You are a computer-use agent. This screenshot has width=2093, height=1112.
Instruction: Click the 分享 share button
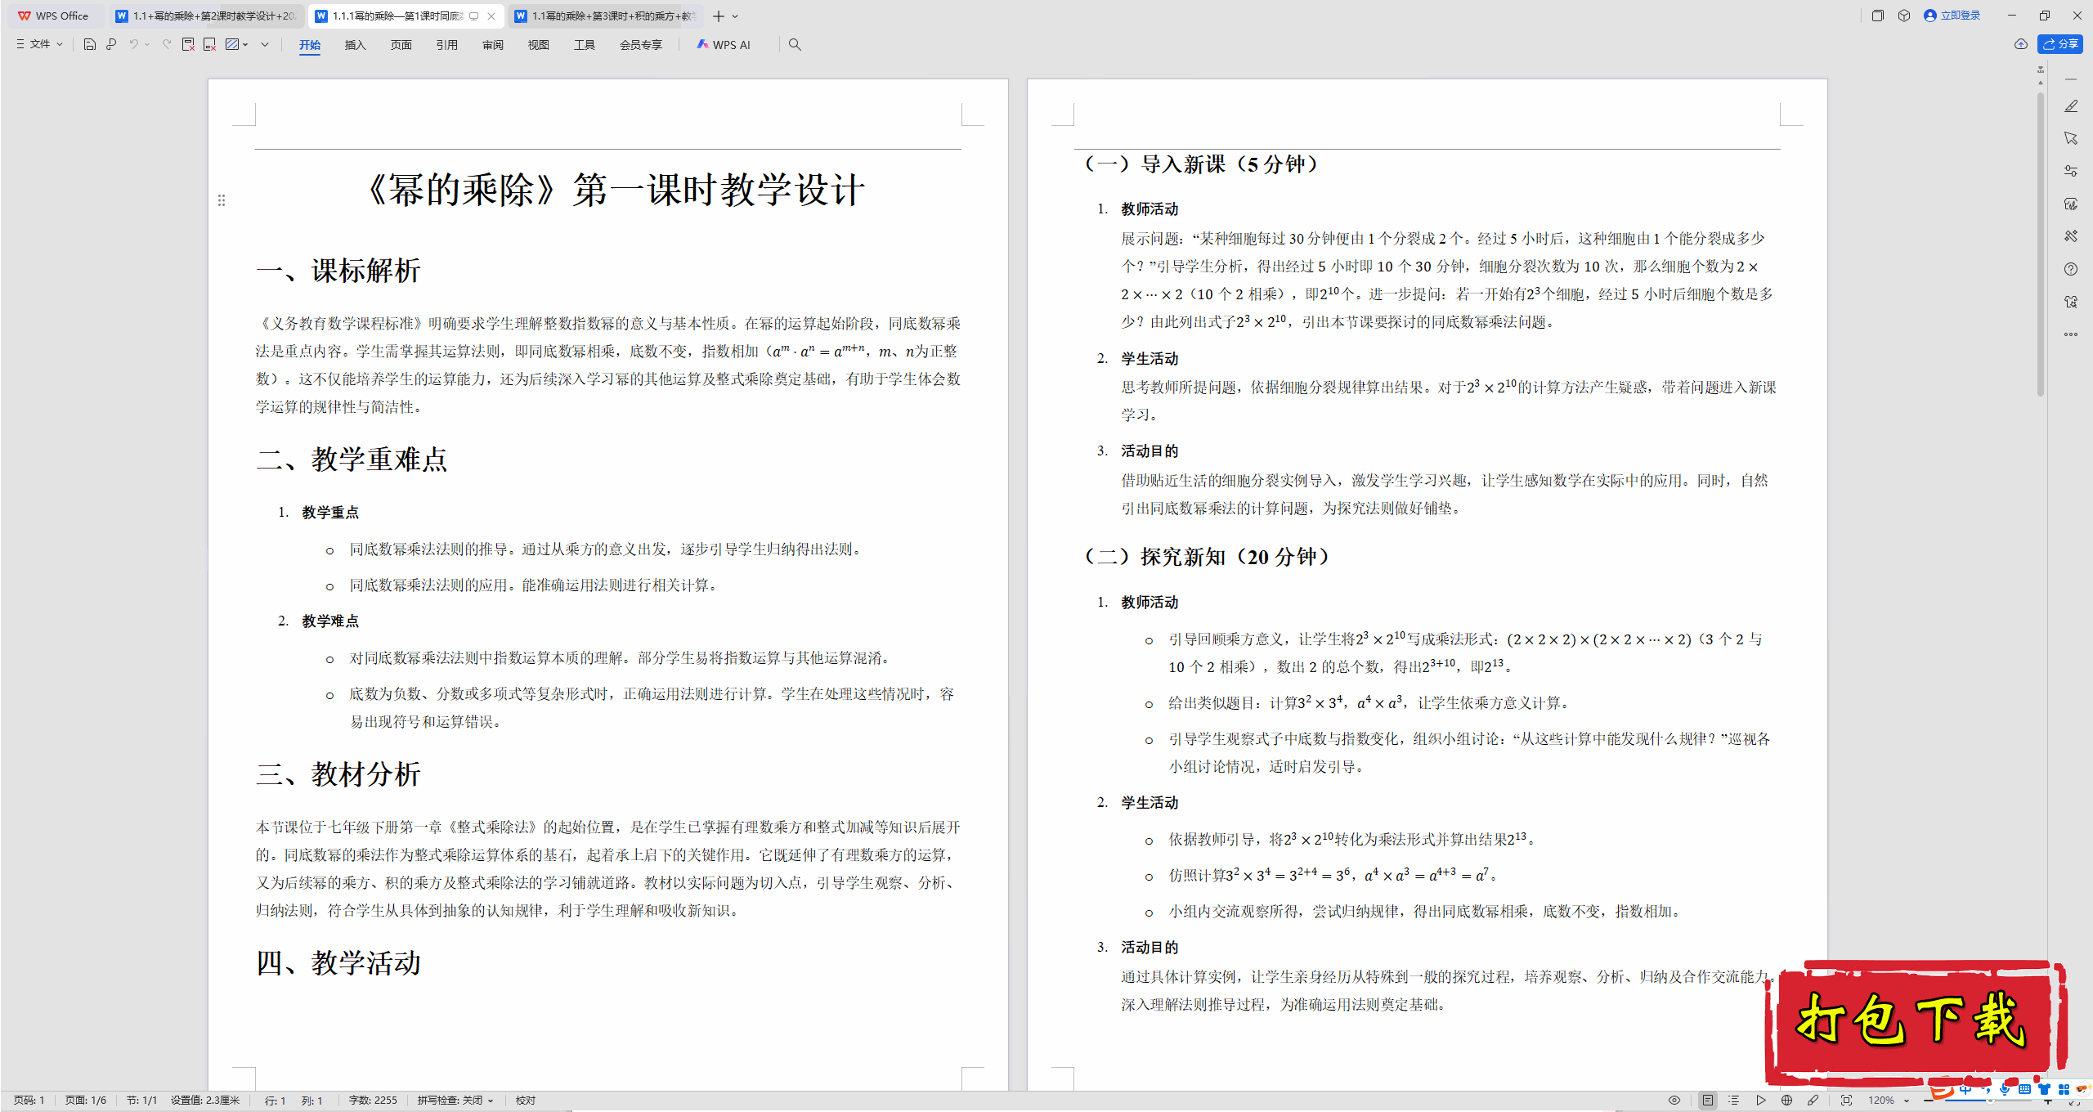point(2060,44)
